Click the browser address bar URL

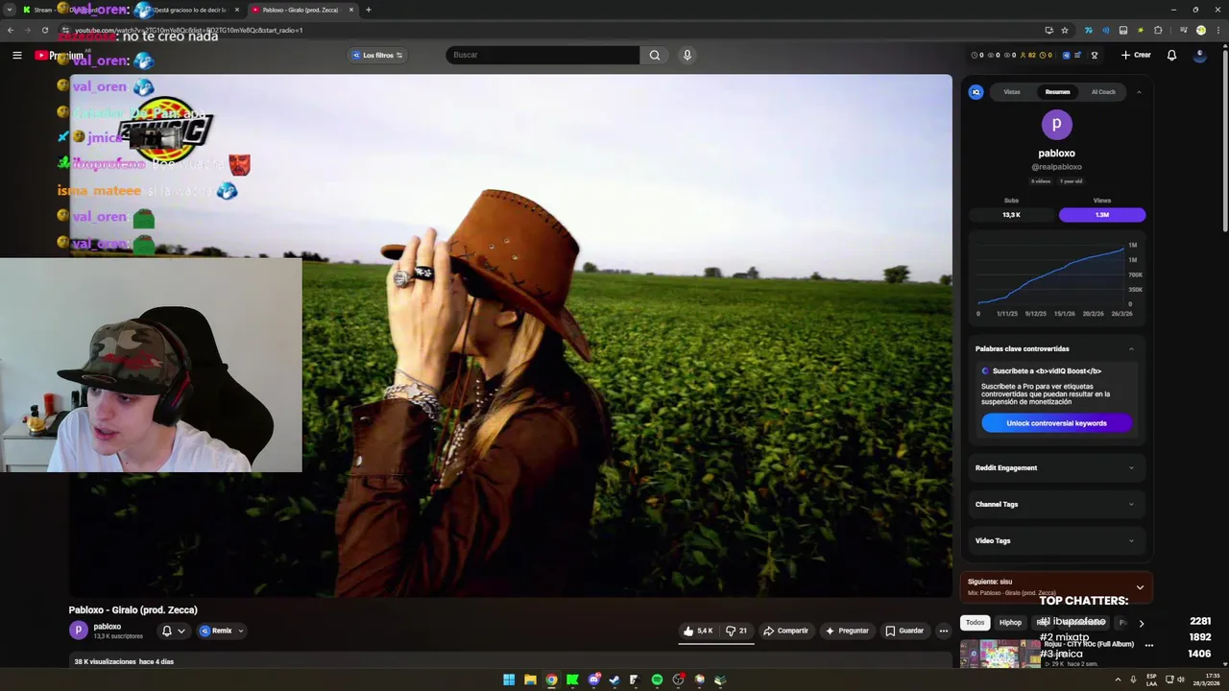(188, 30)
